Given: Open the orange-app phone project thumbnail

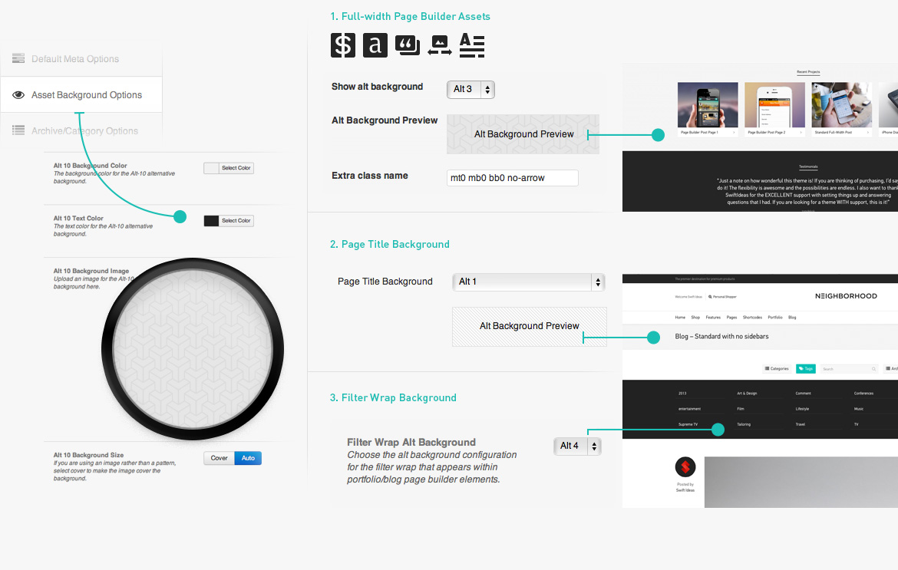Looking at the screenshot, I should click(775, 105).
